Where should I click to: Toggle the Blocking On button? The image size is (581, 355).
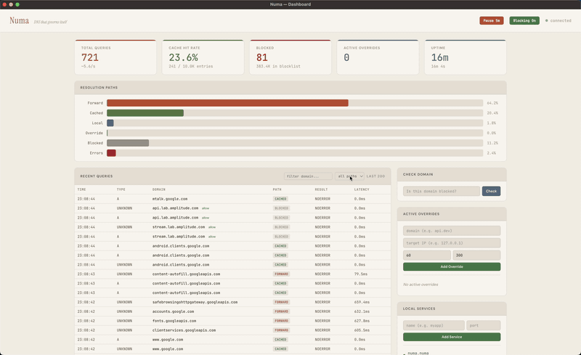pyautogui.click(x=524, y=21)
